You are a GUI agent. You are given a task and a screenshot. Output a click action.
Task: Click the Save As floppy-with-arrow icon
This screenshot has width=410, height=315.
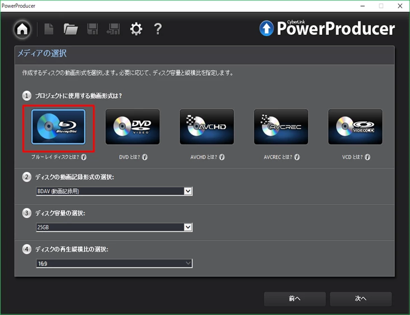(x=113, y=29)
